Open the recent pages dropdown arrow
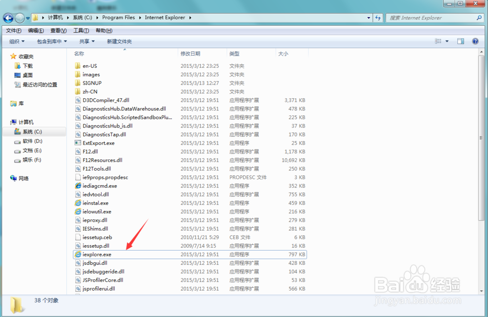Screen dimensions: 488x317 click(x=28, y=18)
